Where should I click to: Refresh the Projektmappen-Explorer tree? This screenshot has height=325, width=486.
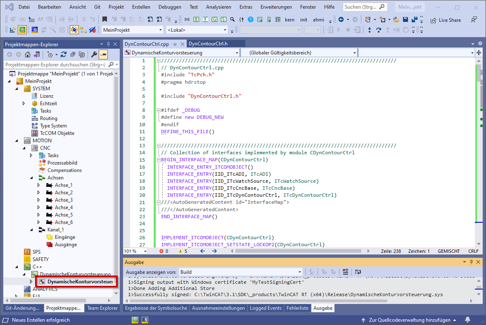click(64, 54)
